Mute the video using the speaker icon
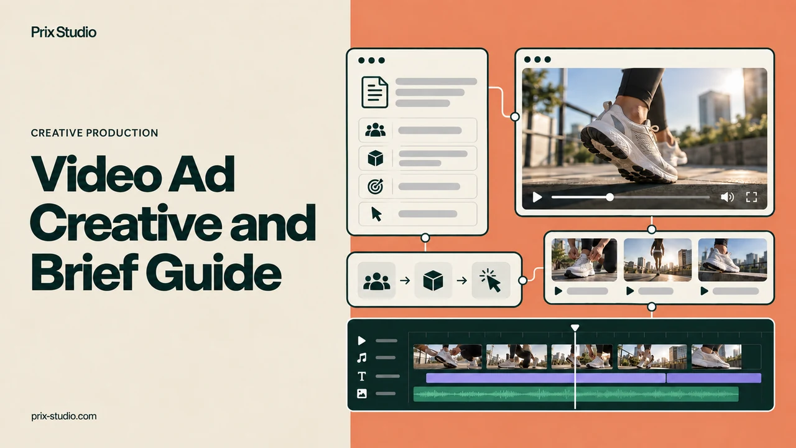 (x=727, y=197)
